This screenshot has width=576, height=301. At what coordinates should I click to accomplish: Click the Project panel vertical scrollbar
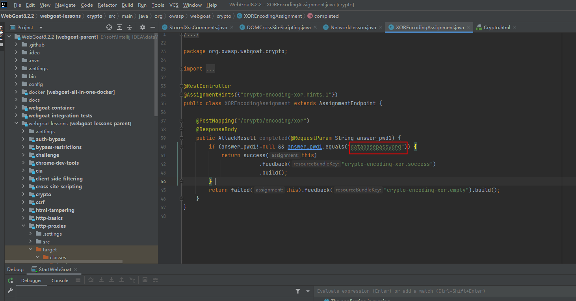[x=156, y=75]
